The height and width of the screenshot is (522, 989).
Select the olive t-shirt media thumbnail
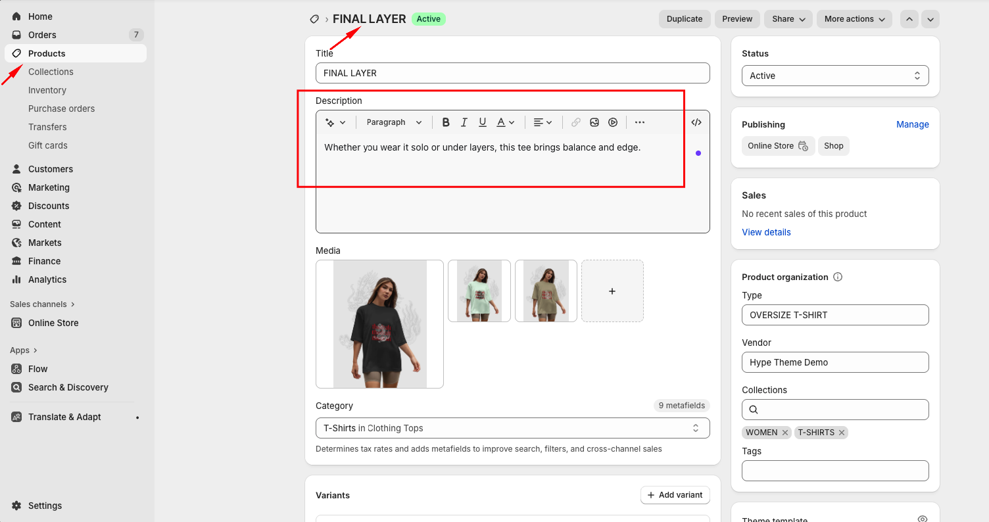coord(546,291)
